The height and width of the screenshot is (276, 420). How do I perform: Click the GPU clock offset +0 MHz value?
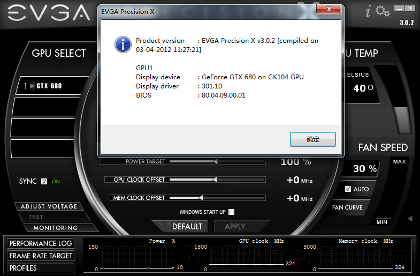[x=300, y=180]
